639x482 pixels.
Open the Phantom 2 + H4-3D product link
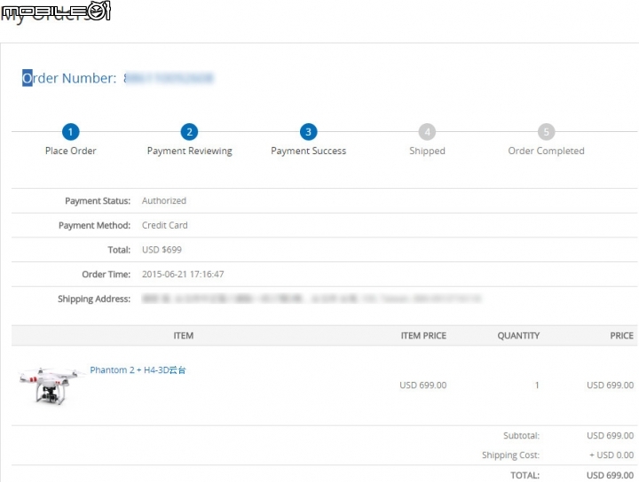point(138,370)
